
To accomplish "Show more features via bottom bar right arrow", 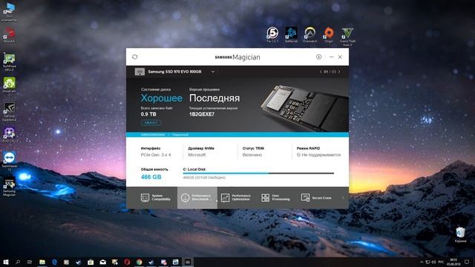I will click(343, 198).
